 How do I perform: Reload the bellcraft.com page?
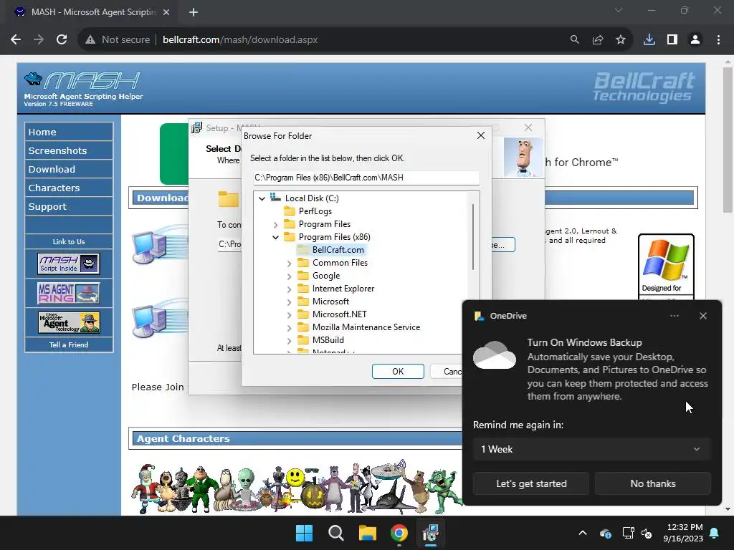pos(62,40)
